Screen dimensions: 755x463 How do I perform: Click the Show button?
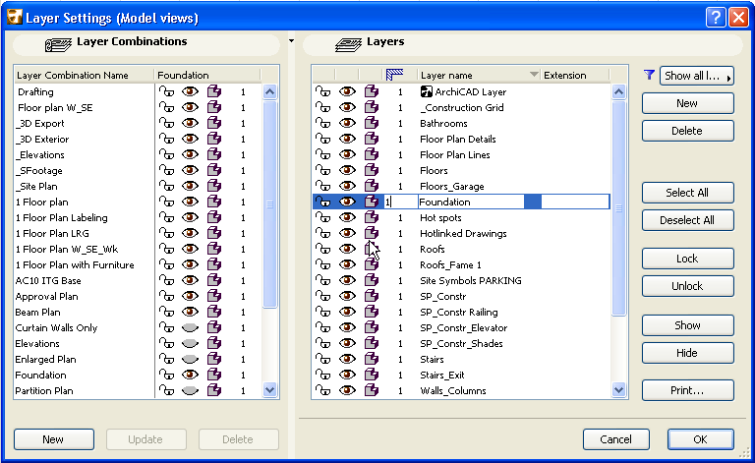click(687, 325)
